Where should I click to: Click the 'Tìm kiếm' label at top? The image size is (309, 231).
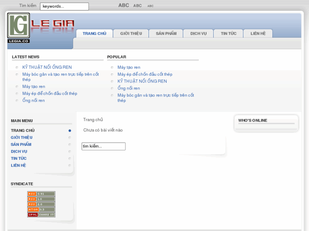tap(28, 6)
